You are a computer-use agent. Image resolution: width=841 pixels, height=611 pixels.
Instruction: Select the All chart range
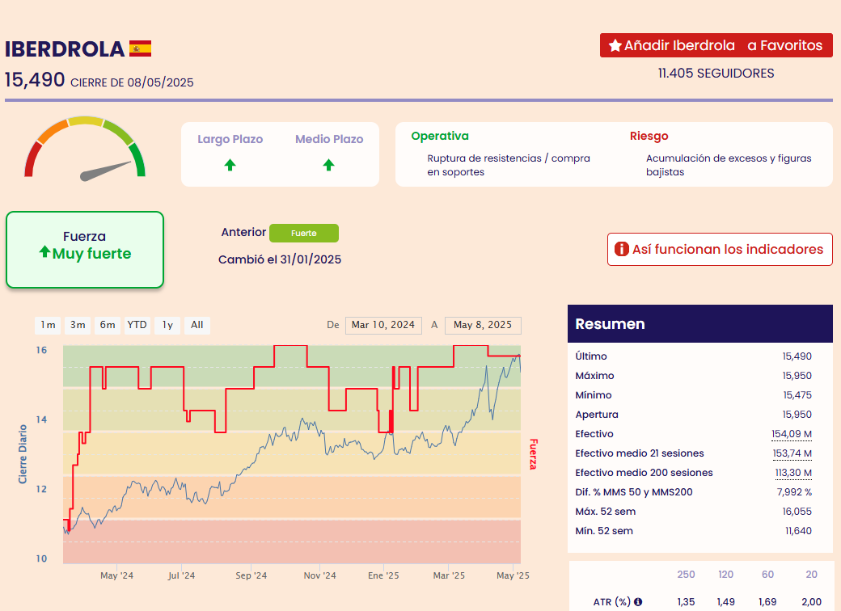click(x=197, y=325)
